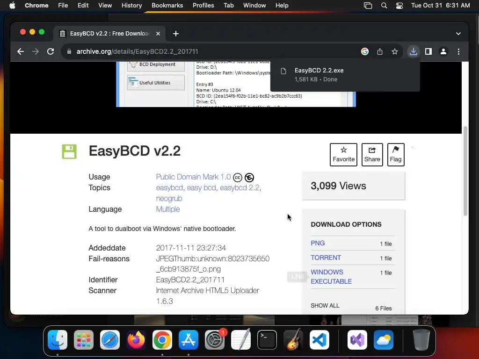This screenshot has width=479, height=359.
Task: Open the Profiles menu
Action: click(x=203, y=5)
